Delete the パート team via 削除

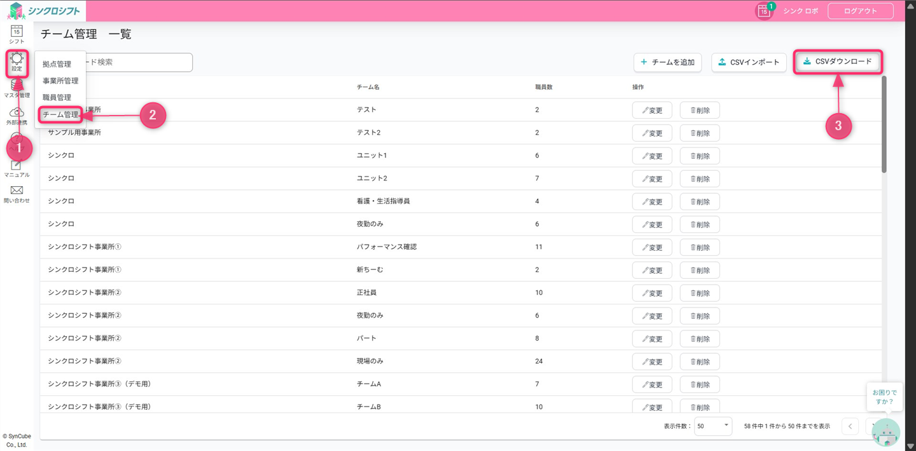(700, 339)
